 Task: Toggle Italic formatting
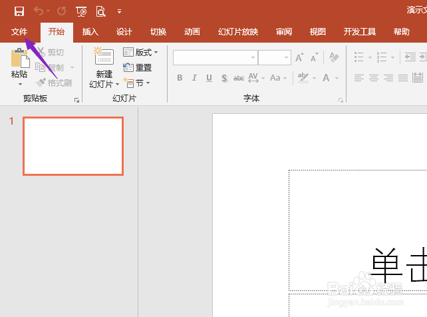pyautogui.click(x=194, y=78)
